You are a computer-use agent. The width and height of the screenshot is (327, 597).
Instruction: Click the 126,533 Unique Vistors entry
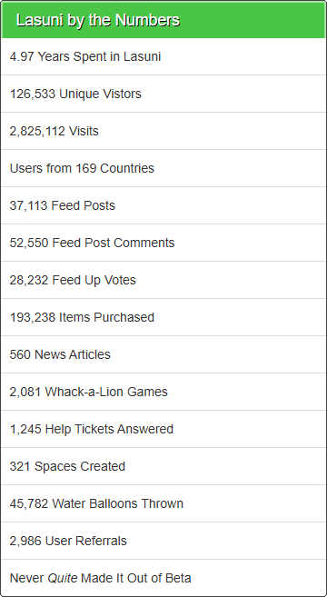[163, 94]
